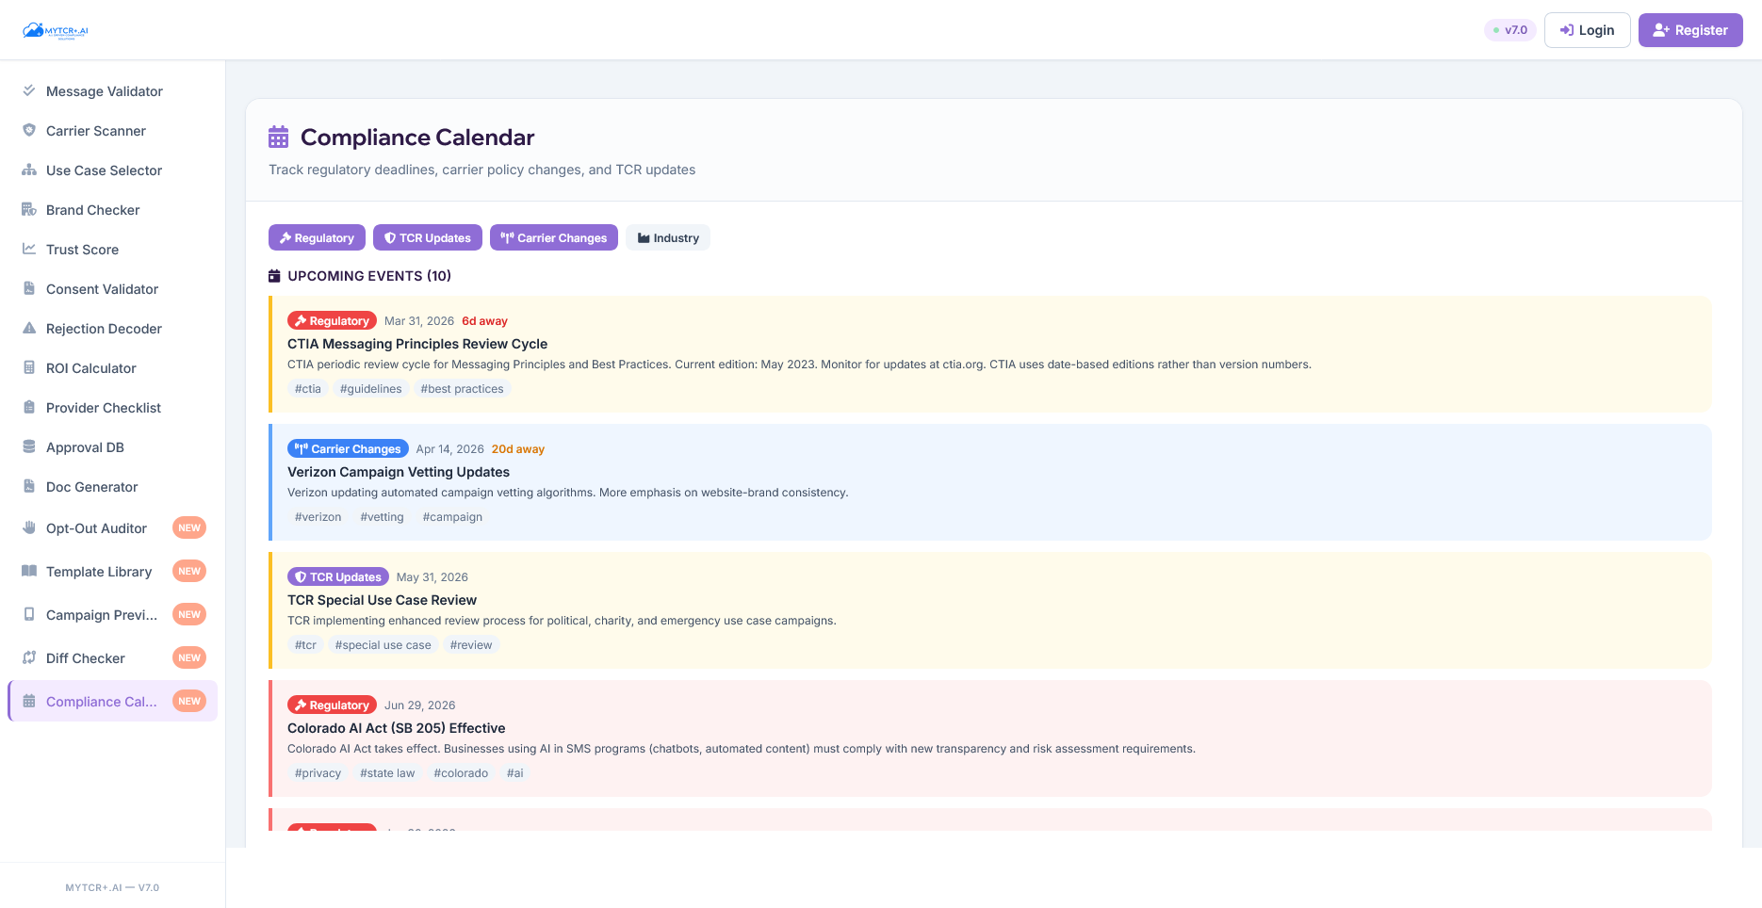Select the Opt-Out Auditor hand icon

pos(29,527)
